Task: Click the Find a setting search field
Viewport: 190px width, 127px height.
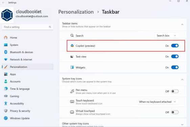Action: tap(28, 27)
